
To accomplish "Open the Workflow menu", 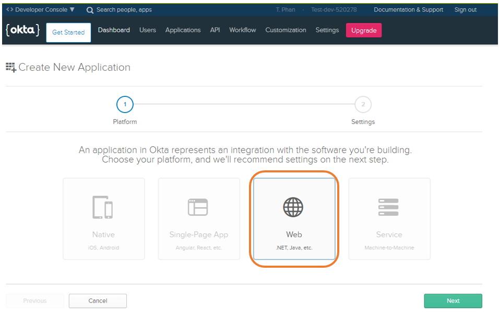I will (x=243, y=30).
